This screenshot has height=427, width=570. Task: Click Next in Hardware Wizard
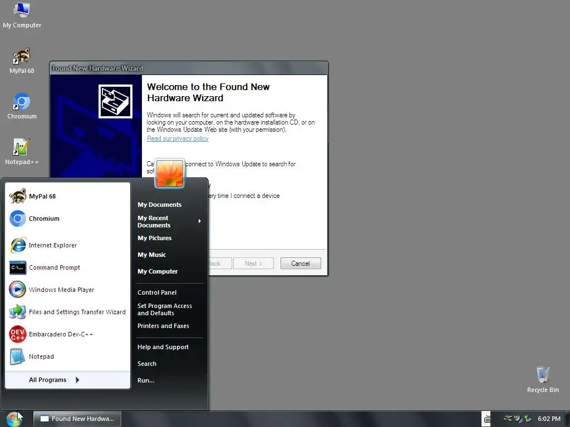[253, 264]
